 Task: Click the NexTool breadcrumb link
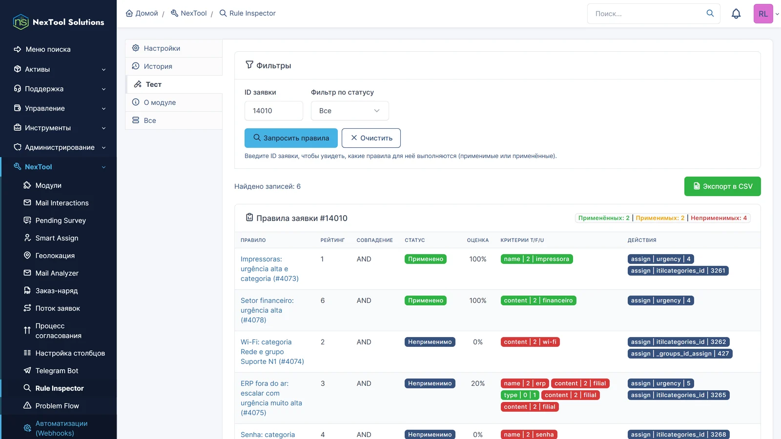pos(189,13)
